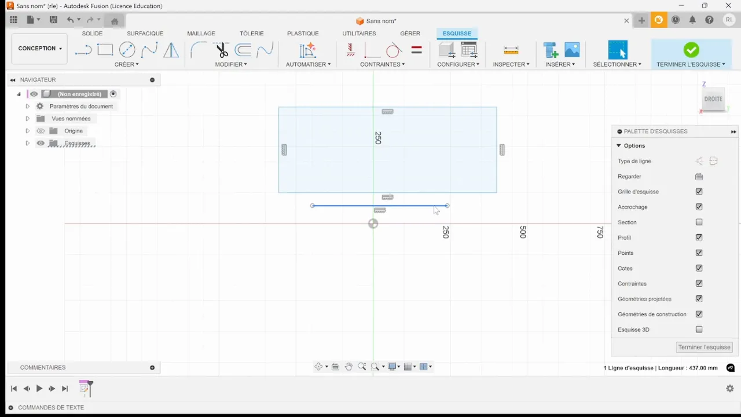Activate the Trim tool under Modifier
The width and height of the screenshot is (741, 417).
(221, 50)
